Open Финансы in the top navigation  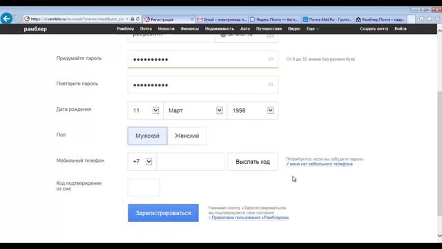point(189,29)
